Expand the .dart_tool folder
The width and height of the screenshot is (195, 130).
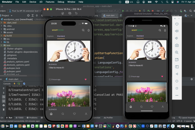point(1,23)
